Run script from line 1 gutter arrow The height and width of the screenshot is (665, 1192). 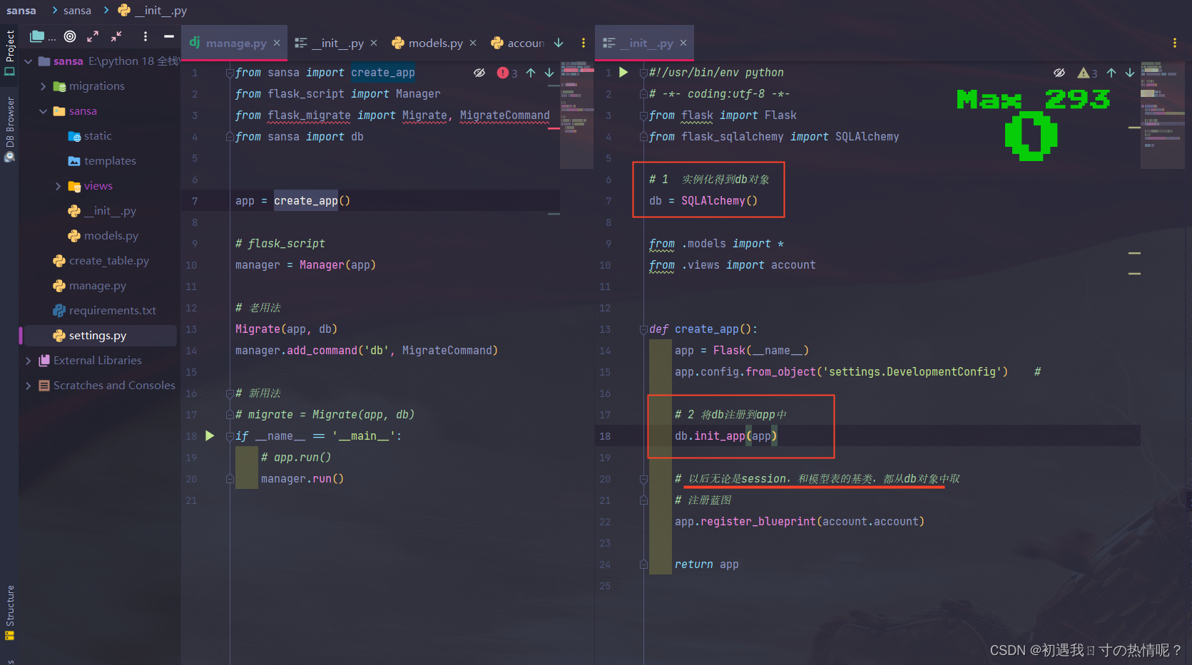[x=623, y=73]
